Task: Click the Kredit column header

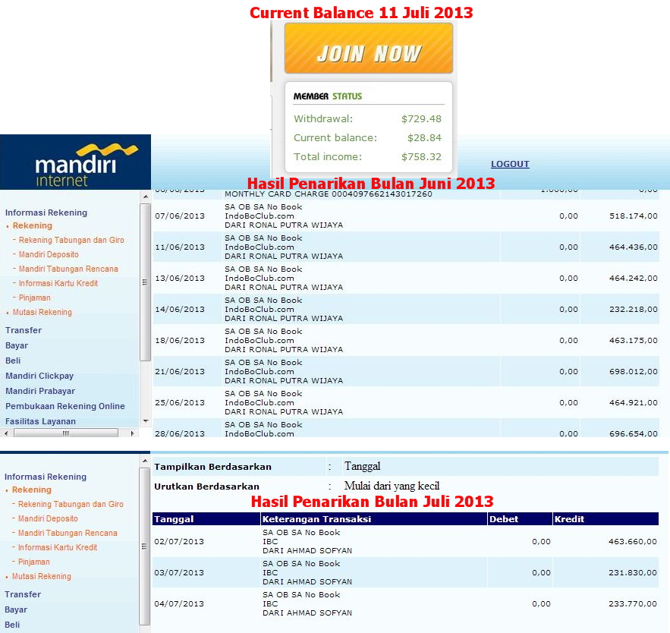Action: tap(606, 519)
